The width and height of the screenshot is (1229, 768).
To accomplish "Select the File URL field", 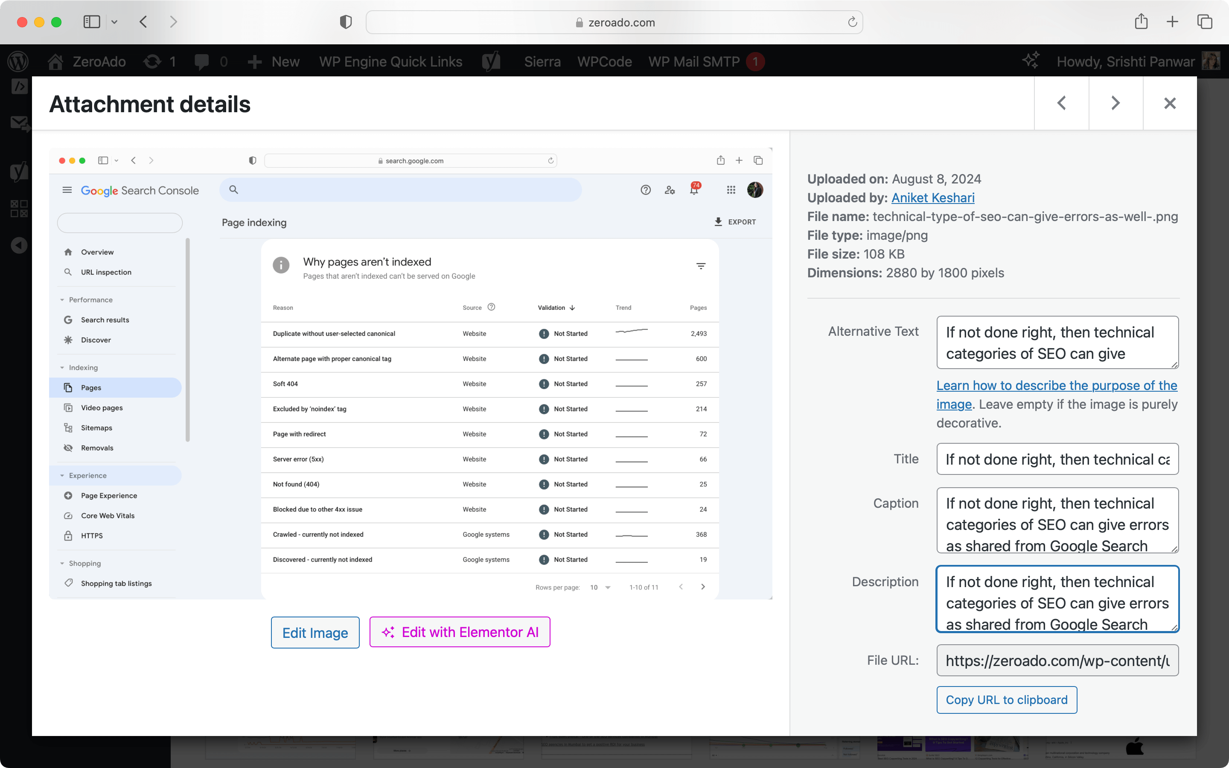I will (1057, 660).
